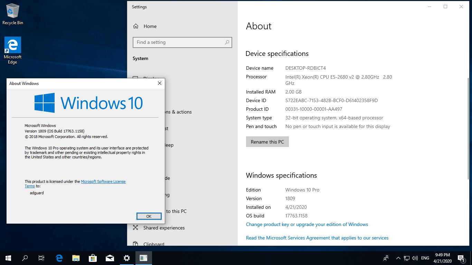This screenshot has width=472, height=265.
Task: Switch to the Settings gear taskbar icon
Action: tap(127, 258)
